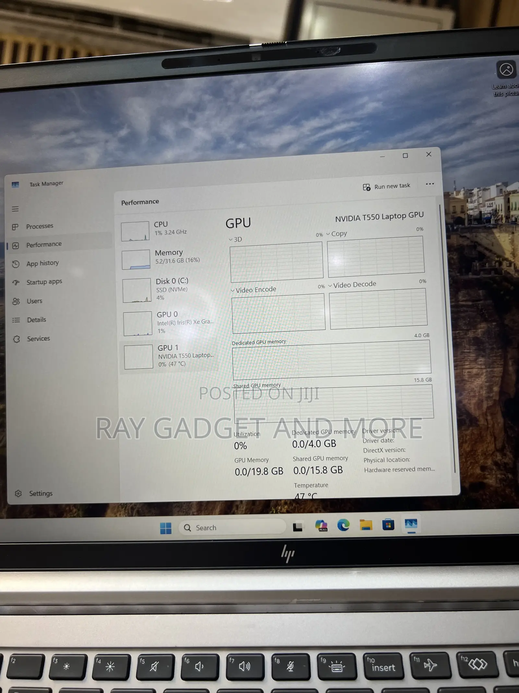Click the Settings gear icon

(18, 494)
